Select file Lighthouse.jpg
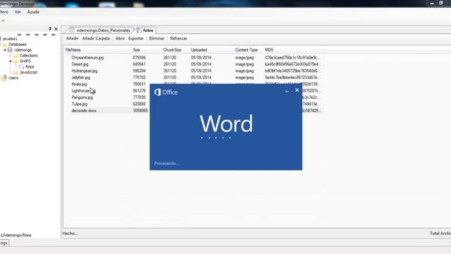 [x=83, y=91]
